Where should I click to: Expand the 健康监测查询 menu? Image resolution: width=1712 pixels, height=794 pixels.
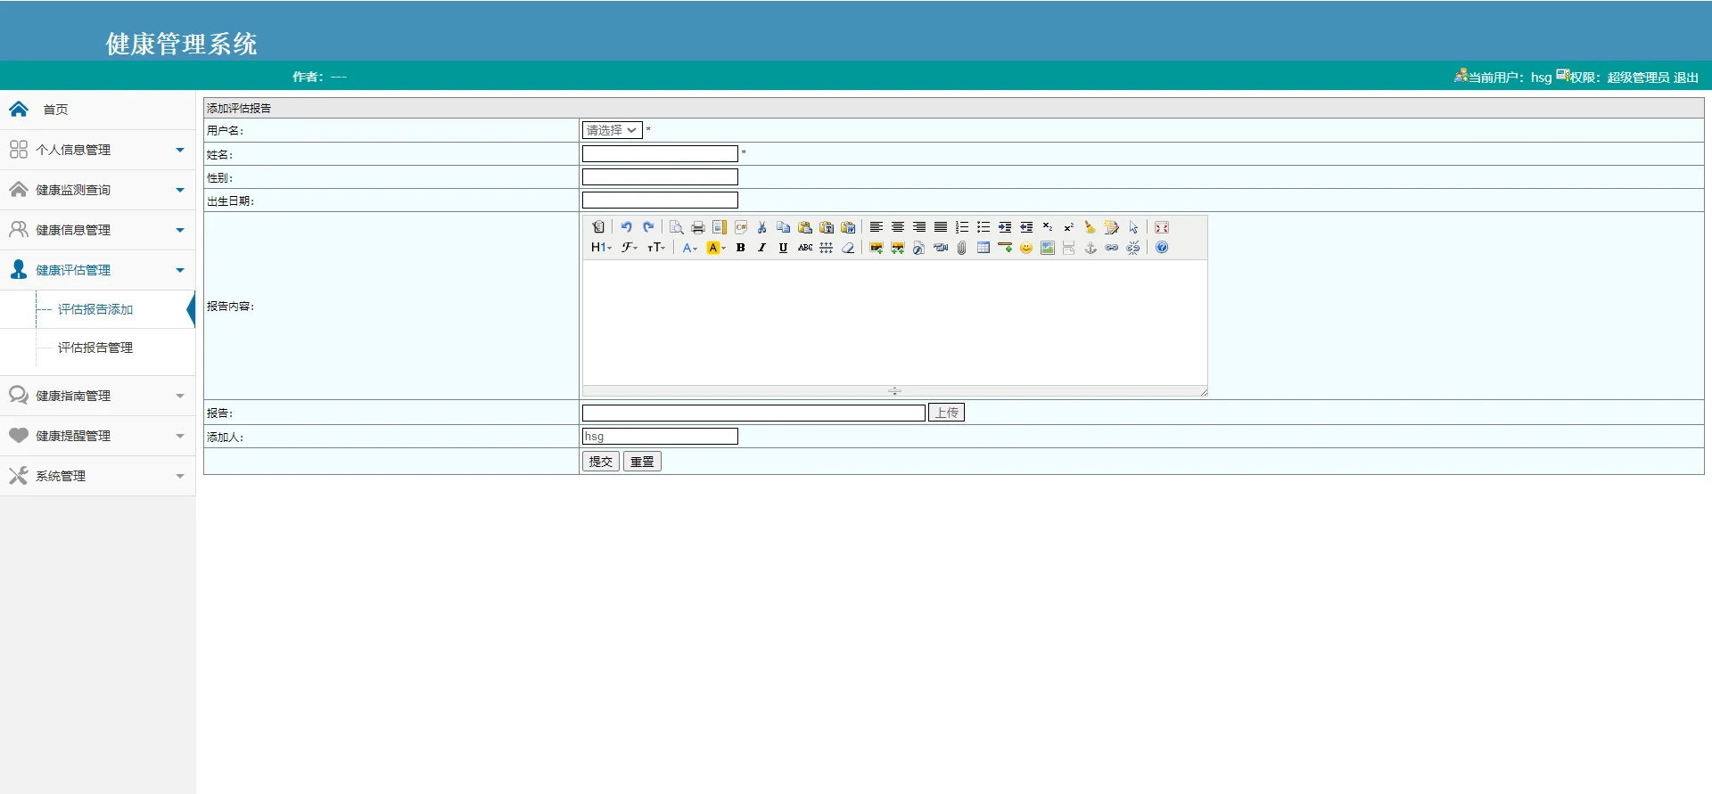98,190
